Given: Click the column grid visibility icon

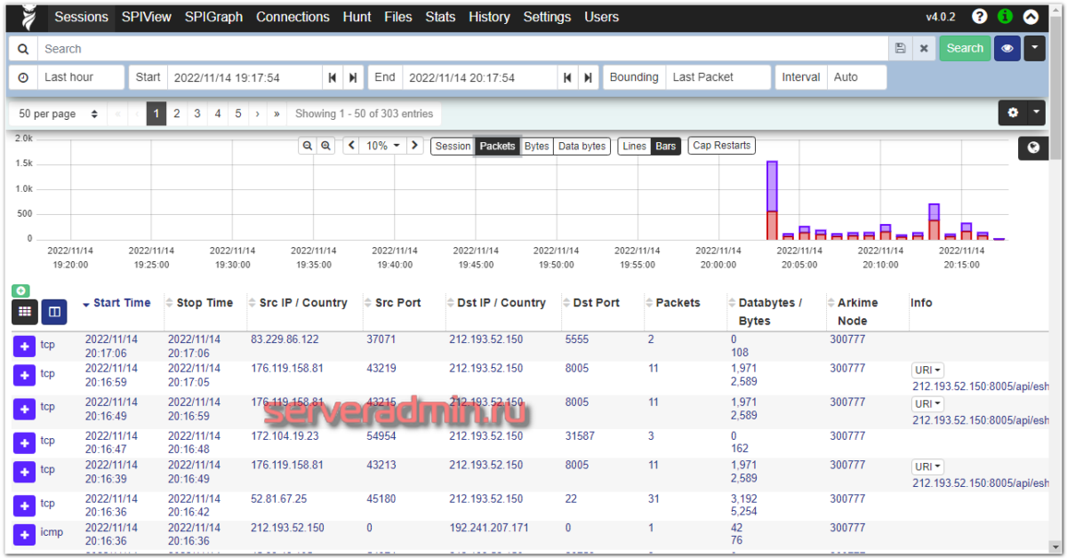Looking at the screenshot, I should [x=25, y=312].
